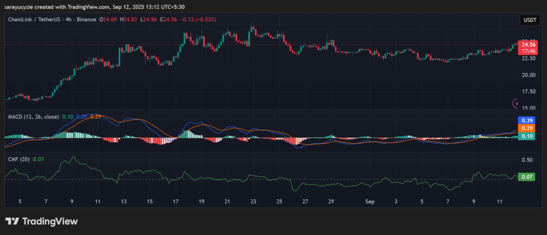Click the 0.07 value beside CMF (20)
Screen dimensions: 547x235
click(x=37, y=159)
